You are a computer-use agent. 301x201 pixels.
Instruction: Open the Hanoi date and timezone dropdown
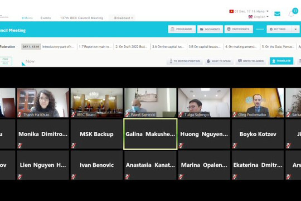tap(249, 11)
